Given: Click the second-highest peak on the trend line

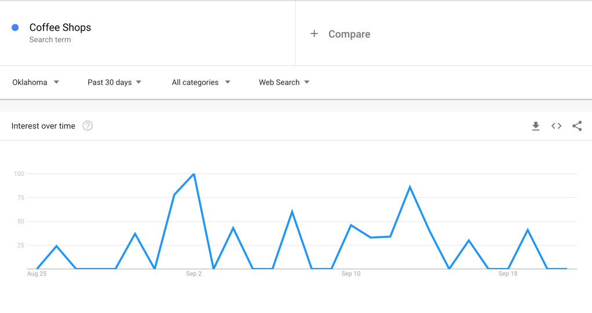Looking at the screenshot, I should 410,187.
